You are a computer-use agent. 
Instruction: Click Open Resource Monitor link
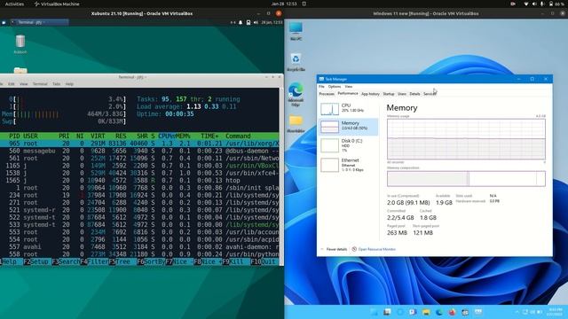376,249
